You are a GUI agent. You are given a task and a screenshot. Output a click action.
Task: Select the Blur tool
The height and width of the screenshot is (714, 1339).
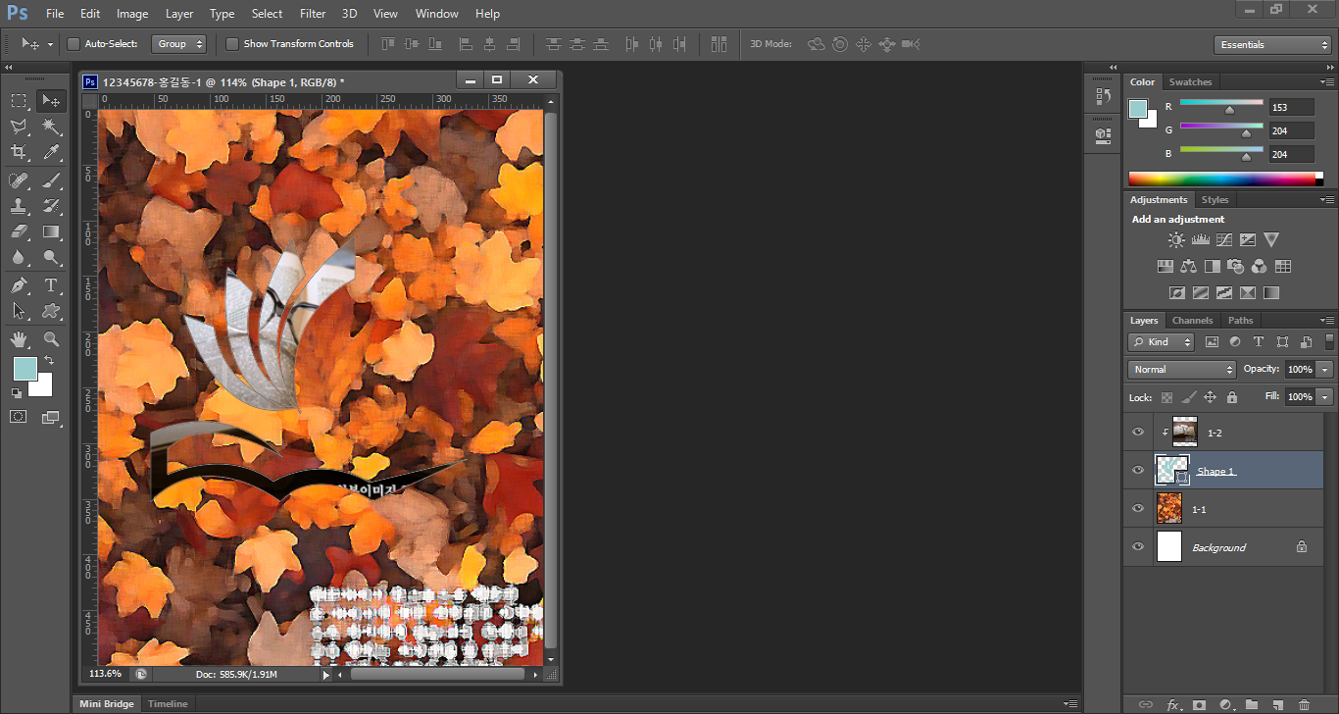click(x=19, y=258)
